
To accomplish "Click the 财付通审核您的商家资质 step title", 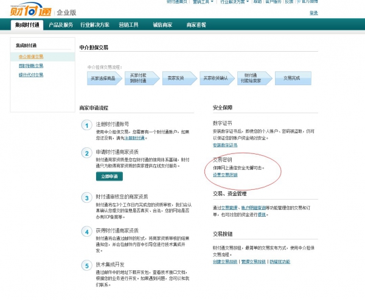I will pos(122,197).
